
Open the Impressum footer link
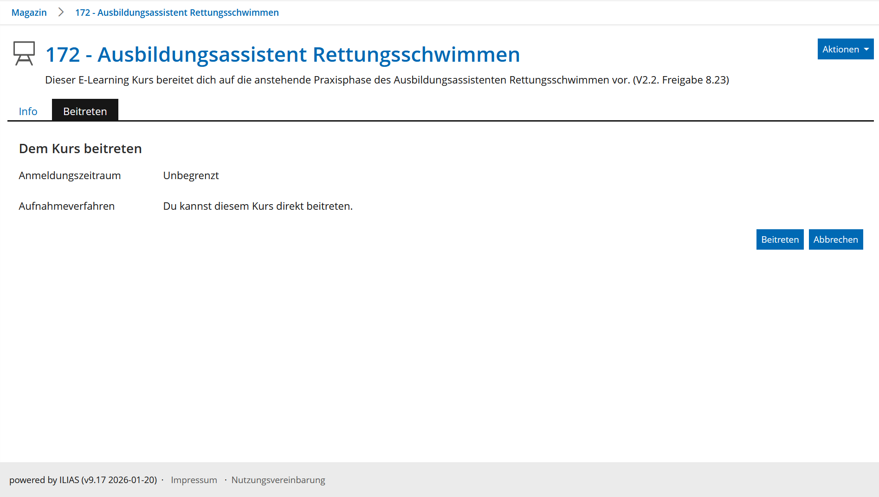coord(194,480)
